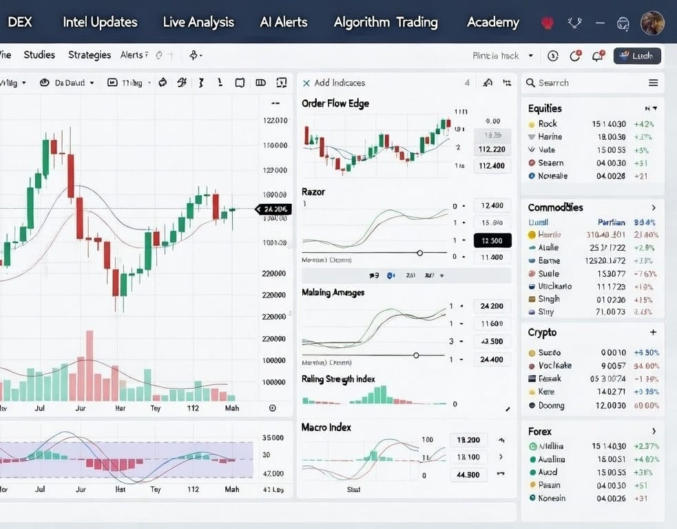The width and height of the screenshot is (677, 529).
Task: Open the Studies menu
Action: pyautogui.click(x=39, y=55)
